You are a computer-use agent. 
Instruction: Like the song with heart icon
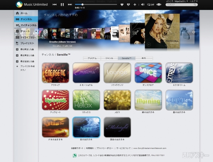point(122,5)
